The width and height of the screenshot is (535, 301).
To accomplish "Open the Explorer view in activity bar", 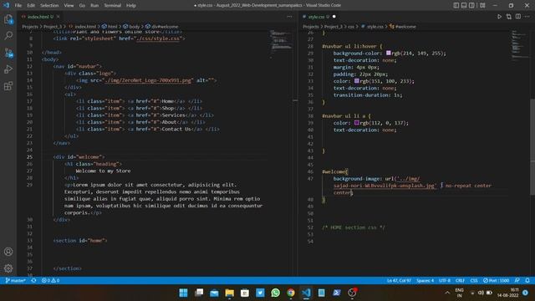I will click(8, 19).
